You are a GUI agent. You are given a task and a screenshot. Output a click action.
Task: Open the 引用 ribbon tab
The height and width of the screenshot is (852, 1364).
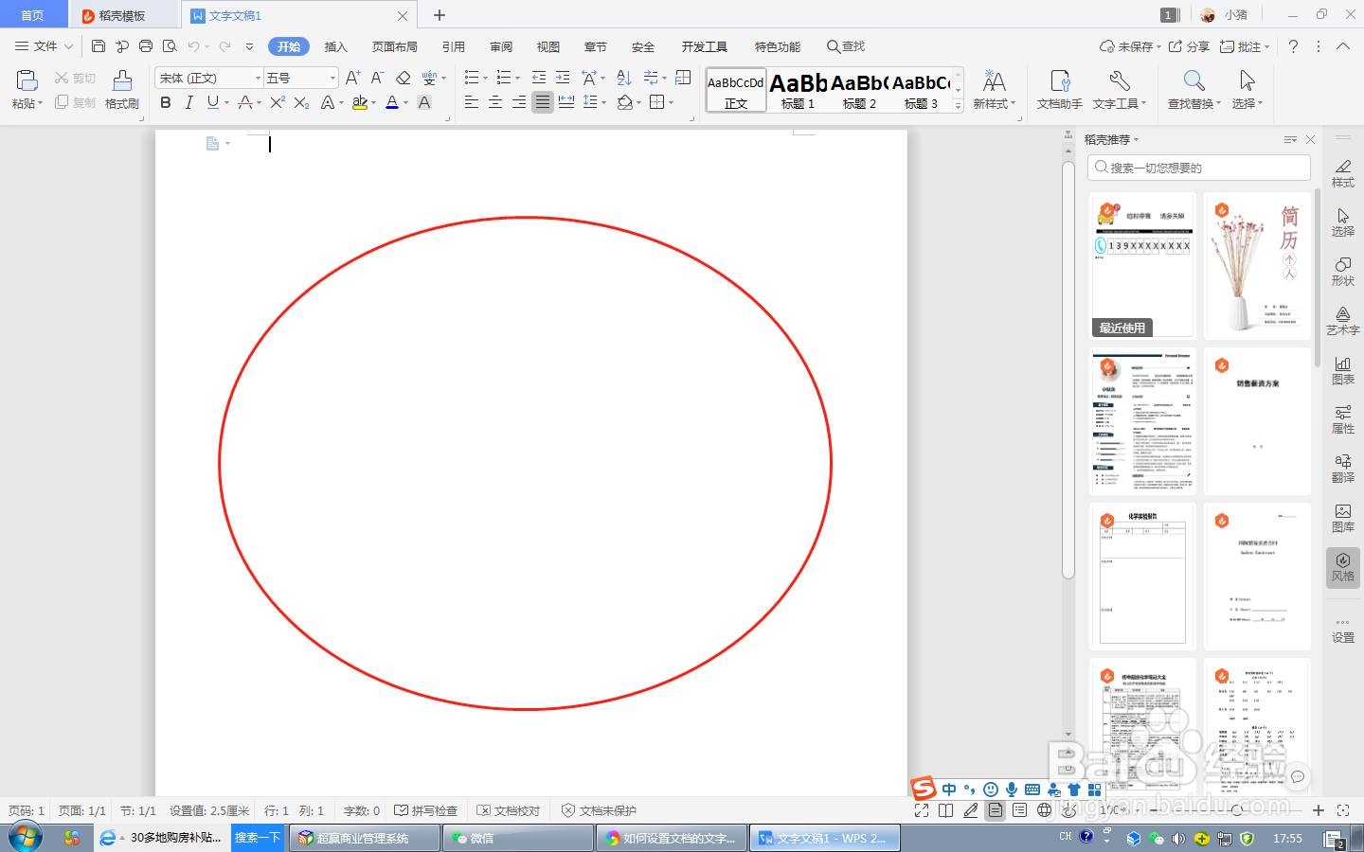(x=454, y=46)
